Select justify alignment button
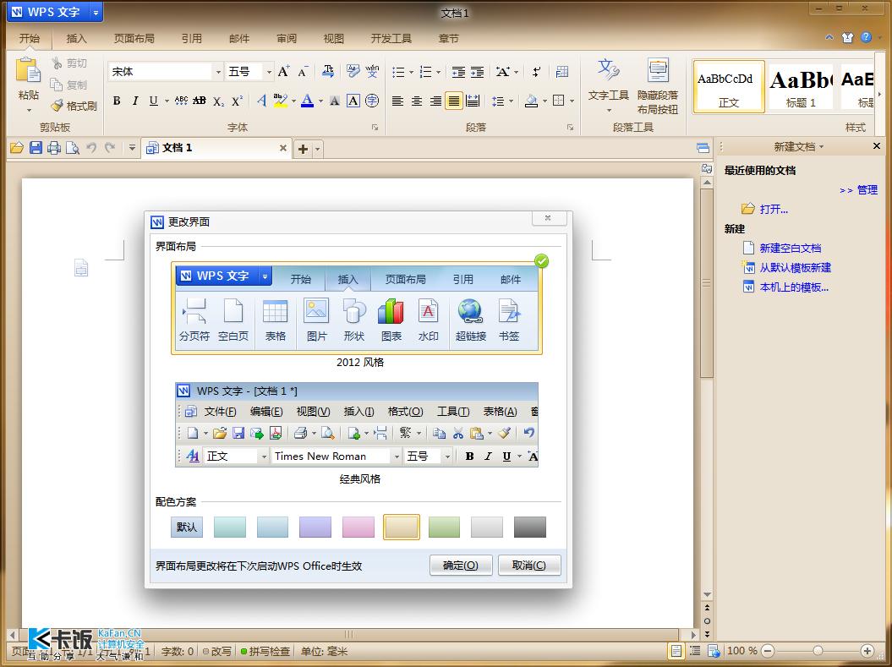This screenshot has height=667, width=892. pyautogui.click(x=453, y=101)
